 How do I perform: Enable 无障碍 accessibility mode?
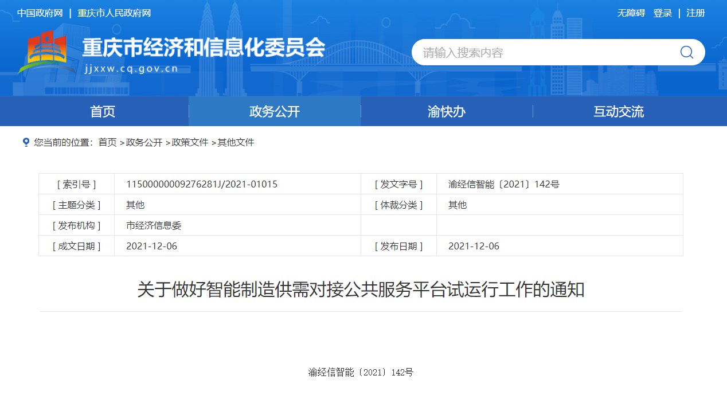pos(631,13)
